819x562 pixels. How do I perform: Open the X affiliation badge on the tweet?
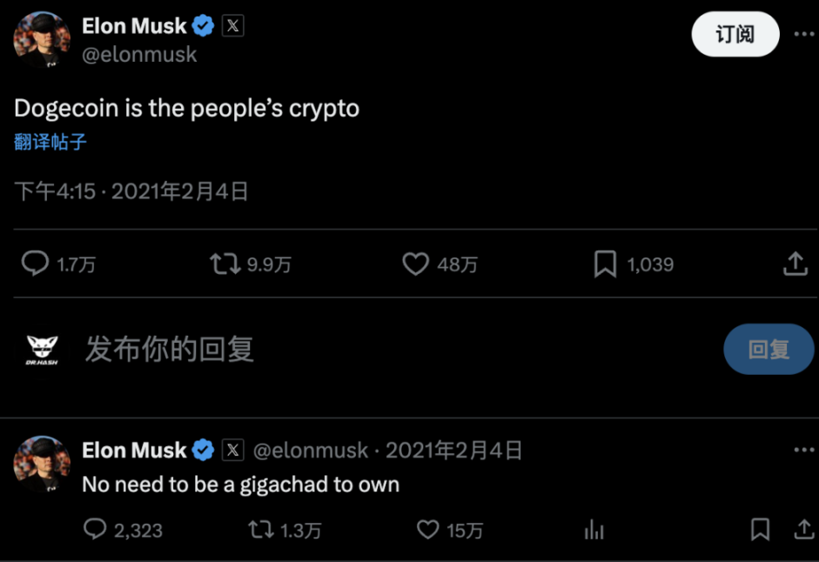(x=232, y=25)
